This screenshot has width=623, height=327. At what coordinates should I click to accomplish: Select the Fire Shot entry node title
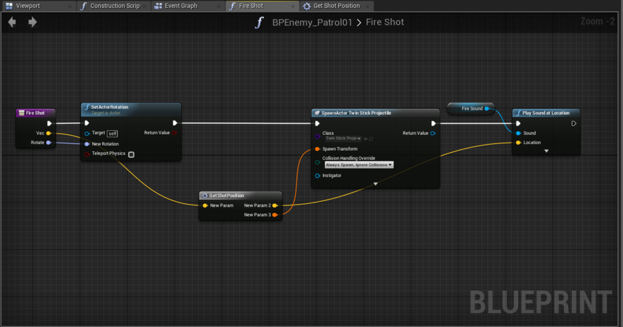tap(35, 113)
